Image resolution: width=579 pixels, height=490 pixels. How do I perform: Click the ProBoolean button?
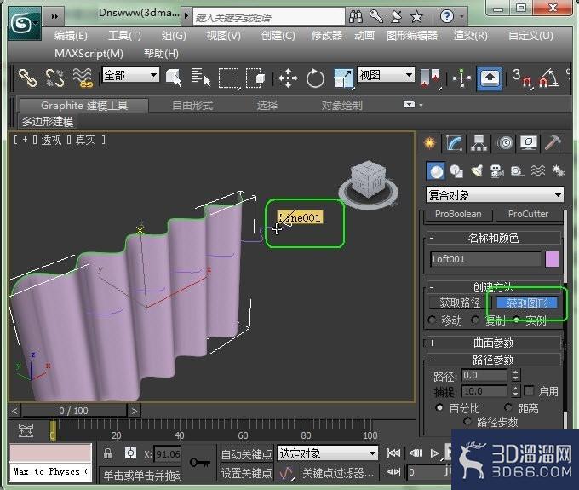(x=458, y=215)
